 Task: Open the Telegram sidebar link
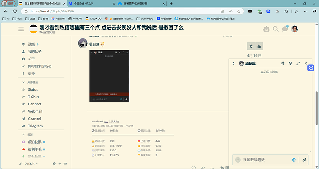(x=35, y=126)
